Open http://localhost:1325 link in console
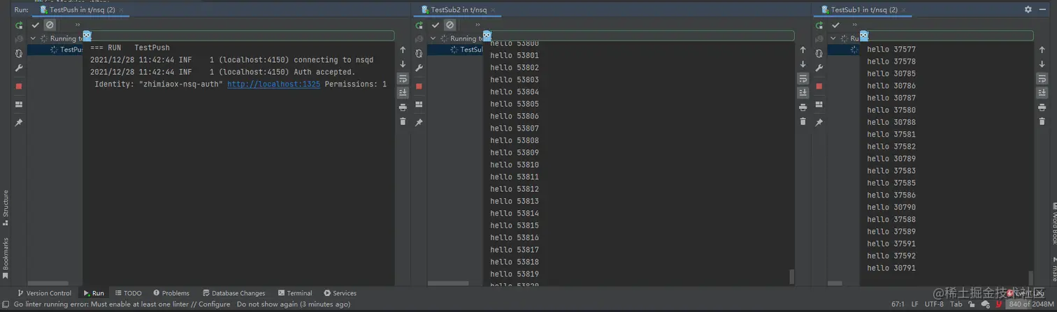 click(x=273, y=84)
